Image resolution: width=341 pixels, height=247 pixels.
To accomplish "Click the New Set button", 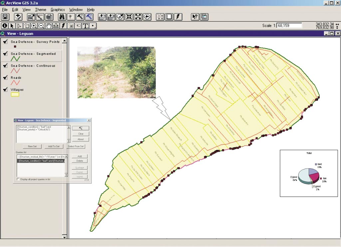I will (x=32, y=146).
